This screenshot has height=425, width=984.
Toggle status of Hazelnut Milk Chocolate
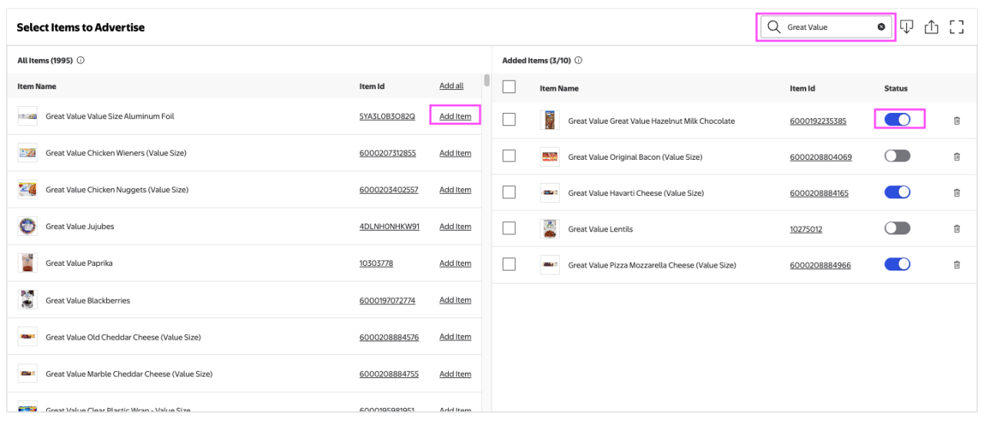tap(897, 120)
